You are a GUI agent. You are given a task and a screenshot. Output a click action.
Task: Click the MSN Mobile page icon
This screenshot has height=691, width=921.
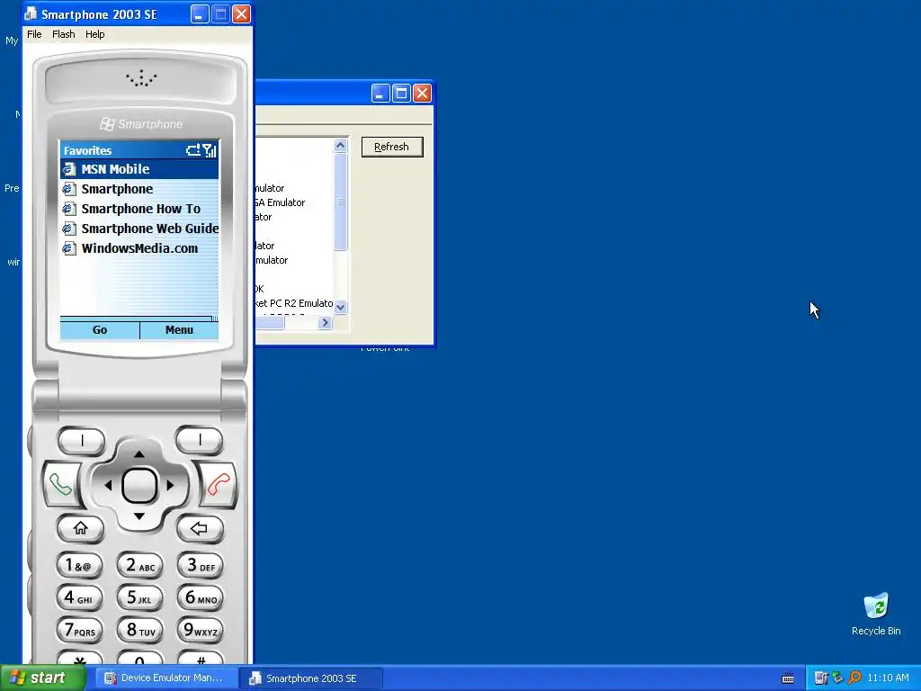pos(69,169)
